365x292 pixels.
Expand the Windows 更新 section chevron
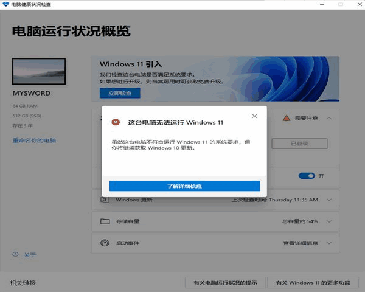click(x=329, y=200)
